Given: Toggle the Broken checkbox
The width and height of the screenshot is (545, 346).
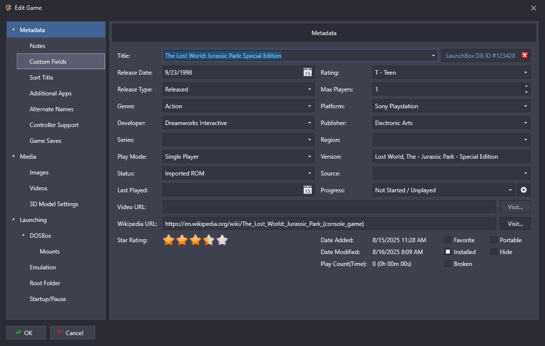Looking at the screenshot, I should pyautogui.click(x=448, y=264).
